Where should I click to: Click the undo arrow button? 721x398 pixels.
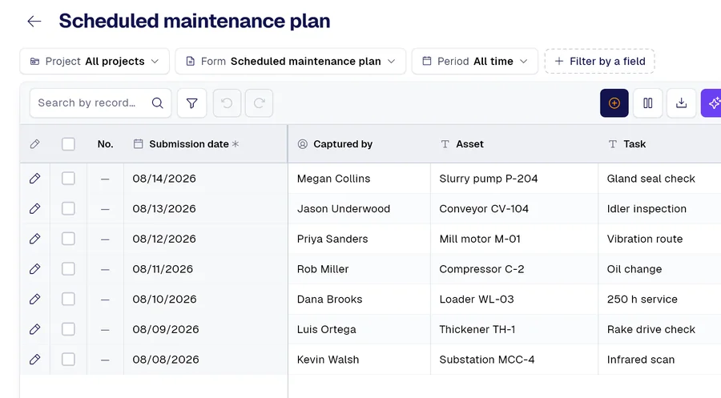coord(227,103)
